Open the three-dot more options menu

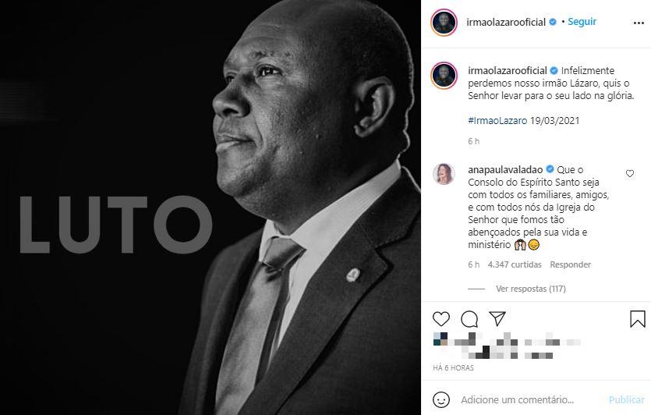click(x=639, y=23)
